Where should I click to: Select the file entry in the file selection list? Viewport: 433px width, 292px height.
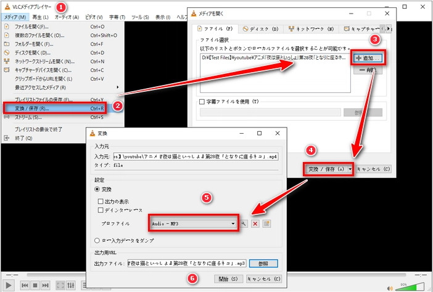tap(274, 58)
